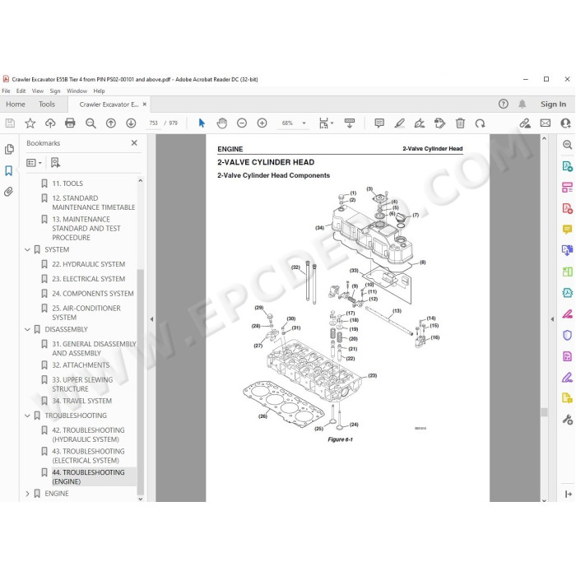The image size is (576, 576).
Task: Rotate the view with the rotate icon
Action: pyautogui.click(x=480, y=123)
